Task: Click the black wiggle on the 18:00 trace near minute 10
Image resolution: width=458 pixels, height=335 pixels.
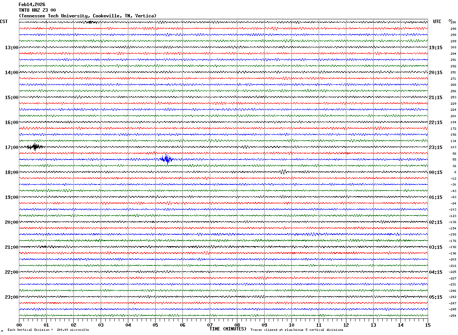Action: click(x=283, y=172)
